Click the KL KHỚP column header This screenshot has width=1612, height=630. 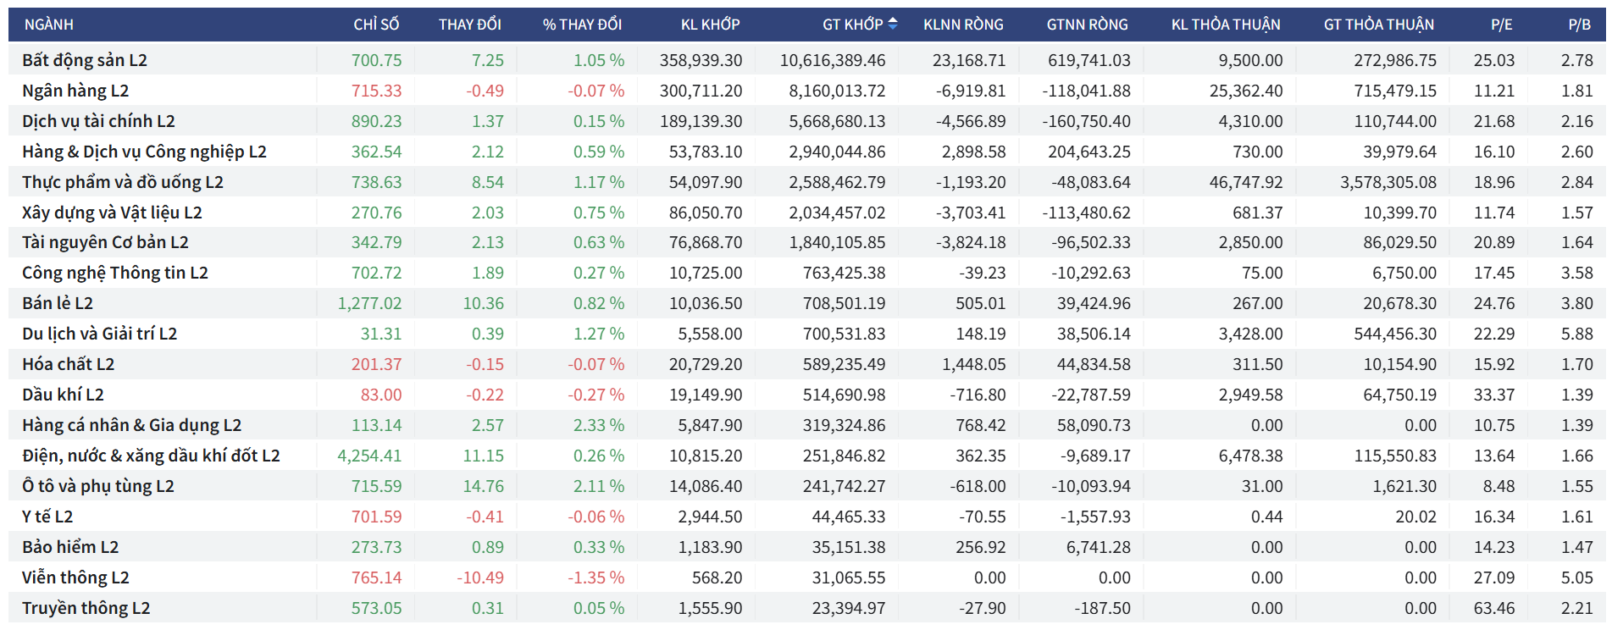(710, 25)
